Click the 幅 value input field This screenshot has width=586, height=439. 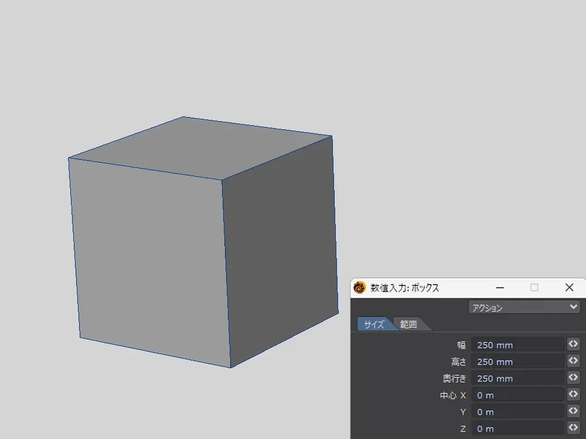518,345
